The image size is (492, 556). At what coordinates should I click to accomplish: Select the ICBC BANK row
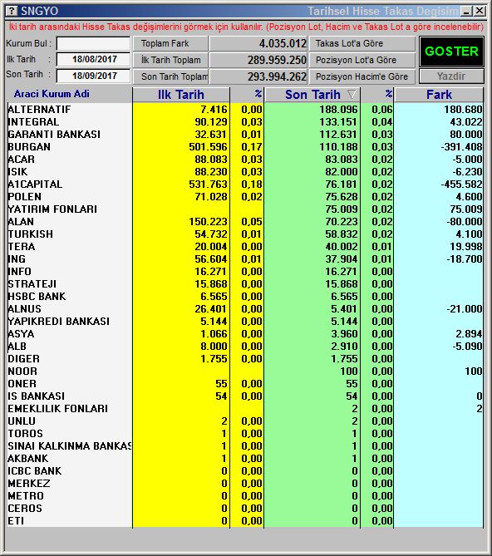245,471
